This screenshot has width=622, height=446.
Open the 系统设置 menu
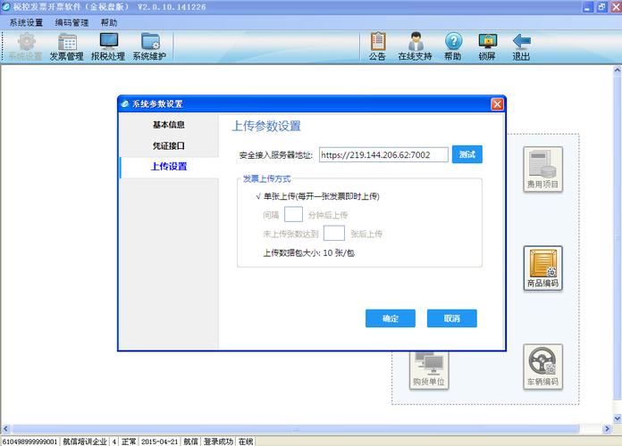(26, 22)
